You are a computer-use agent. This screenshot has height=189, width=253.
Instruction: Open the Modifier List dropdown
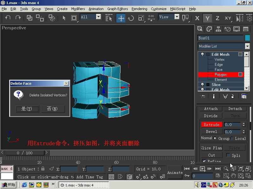[x=247, y=46]
